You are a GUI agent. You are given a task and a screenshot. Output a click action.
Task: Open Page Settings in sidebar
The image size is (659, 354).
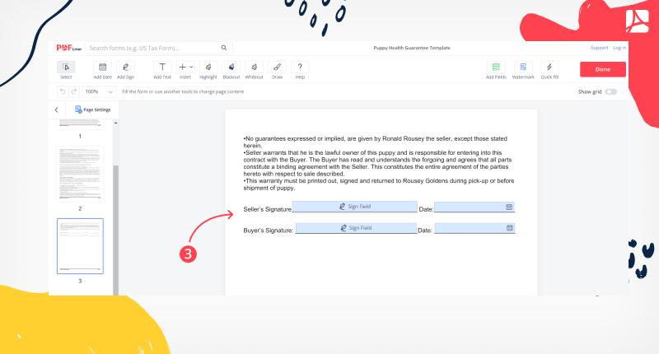pos(92,109)
